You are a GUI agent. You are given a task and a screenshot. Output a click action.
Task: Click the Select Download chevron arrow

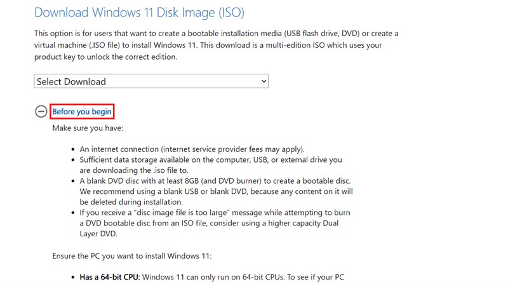pyautogui.click(x=264, y=81)
